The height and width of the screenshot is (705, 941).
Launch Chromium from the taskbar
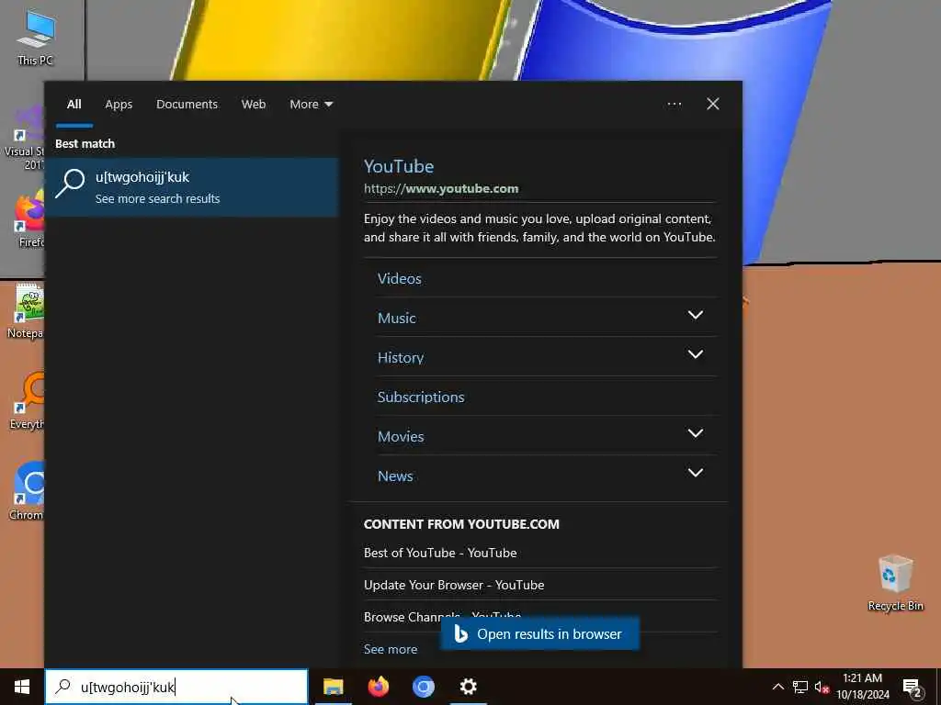[x=423, y=687]
